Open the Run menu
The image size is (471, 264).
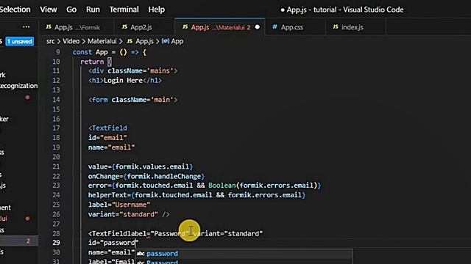click(93, 10)
